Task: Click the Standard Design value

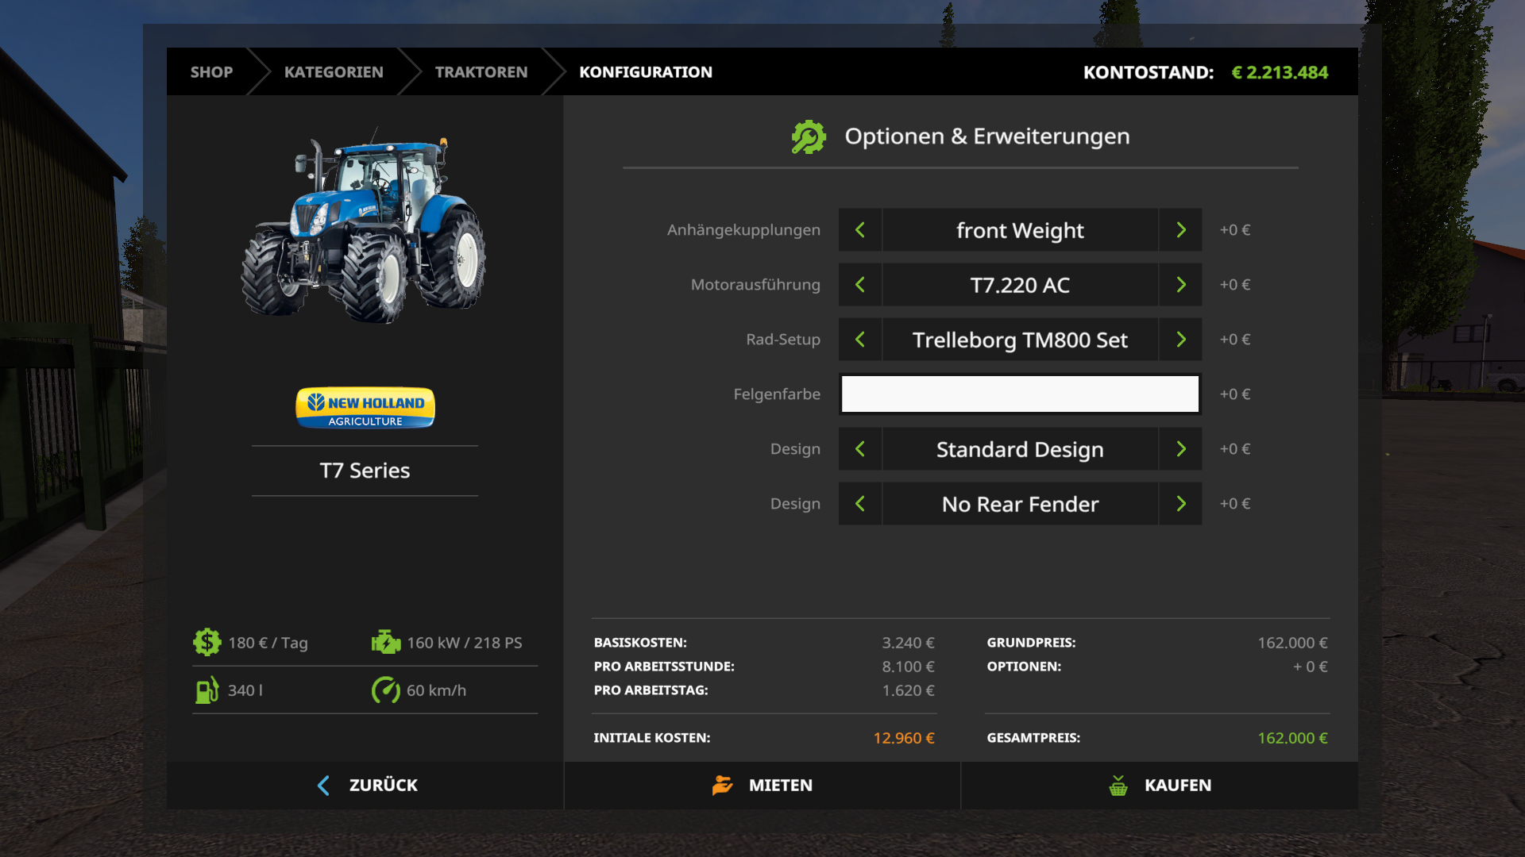Action: [1020, 449]
